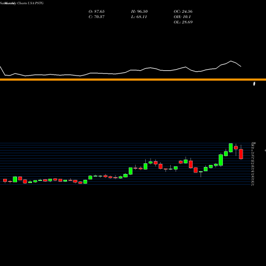This screenshot has width=266, height=266.
Task: Click the 'OC: 24.56' value
Action: [183, 12]
